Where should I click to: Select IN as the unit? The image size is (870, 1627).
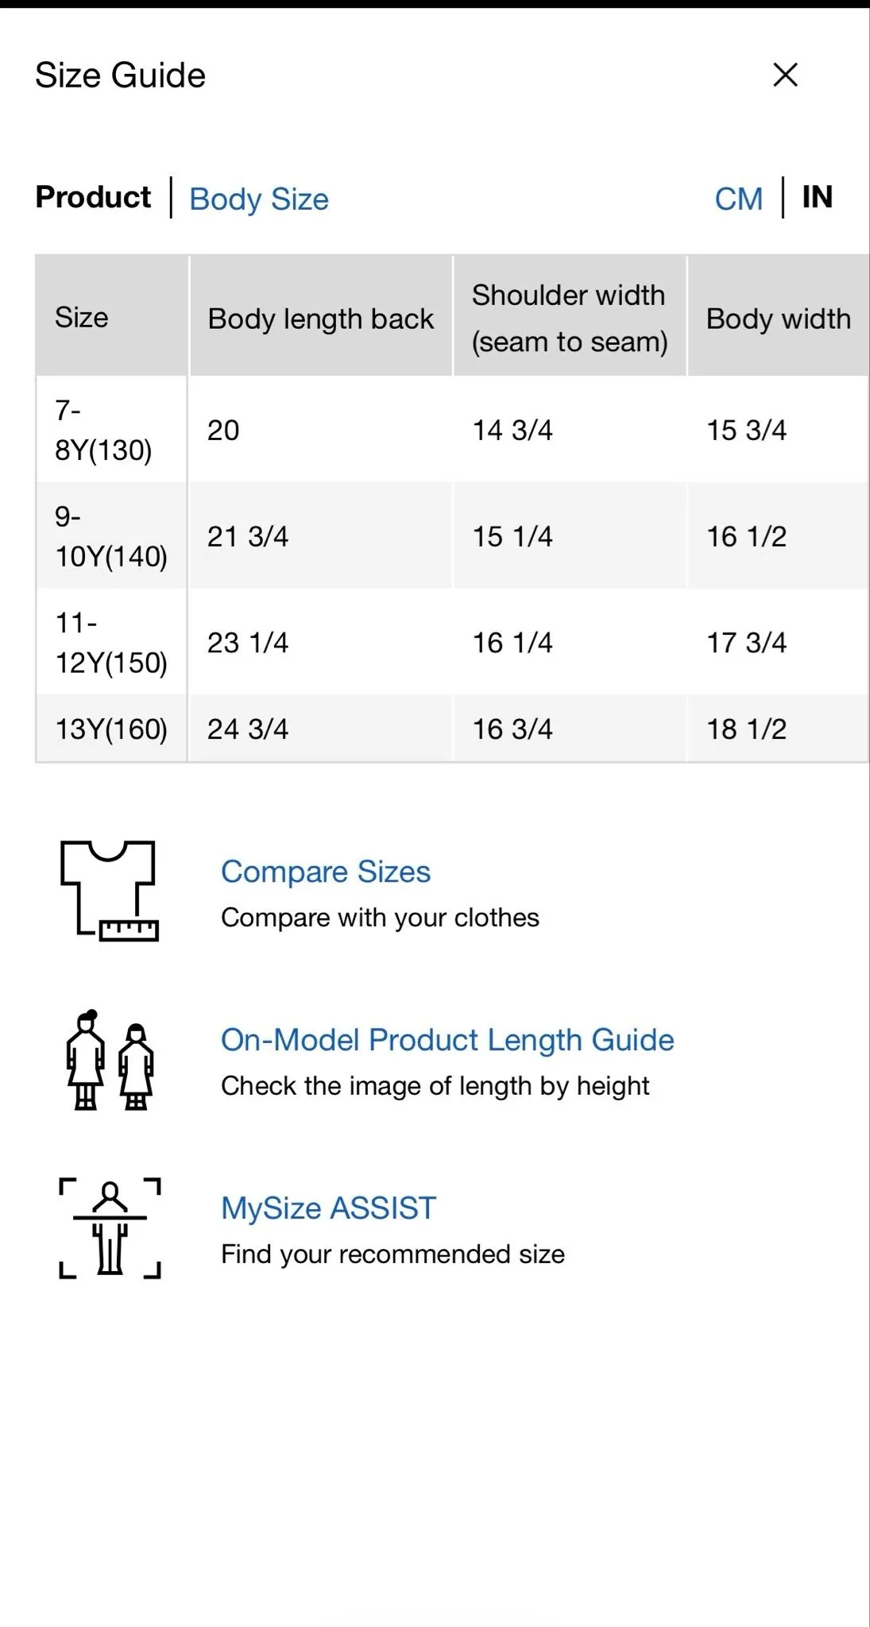[x=817, y=197]
